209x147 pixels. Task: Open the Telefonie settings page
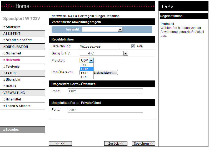pyautogui.click(x=11, y=67)
